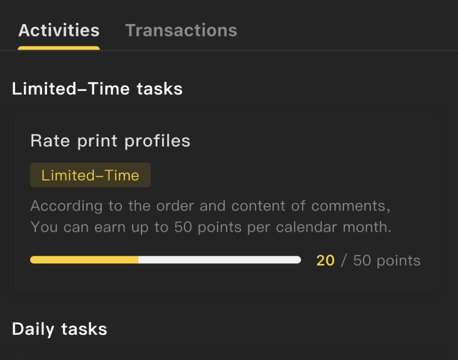The width and height of the screenshot is (458, 360).
Task: Click the "You can earn up to" text line
Action: (210, 227)
